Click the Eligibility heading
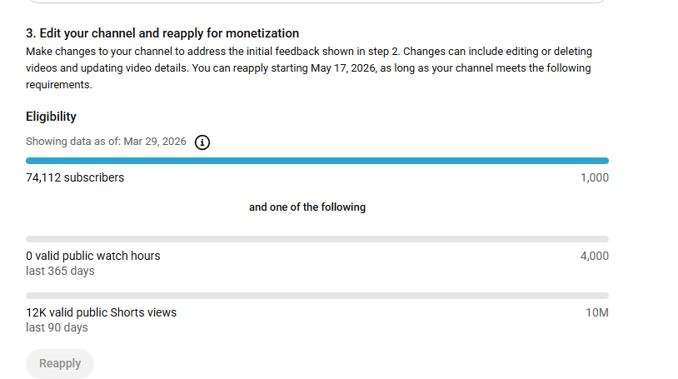 (51, 117)
